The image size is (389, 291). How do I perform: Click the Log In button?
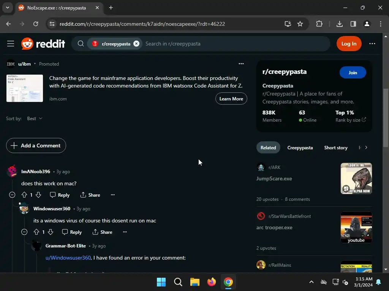pyautogui.click(x=349, y=44)
